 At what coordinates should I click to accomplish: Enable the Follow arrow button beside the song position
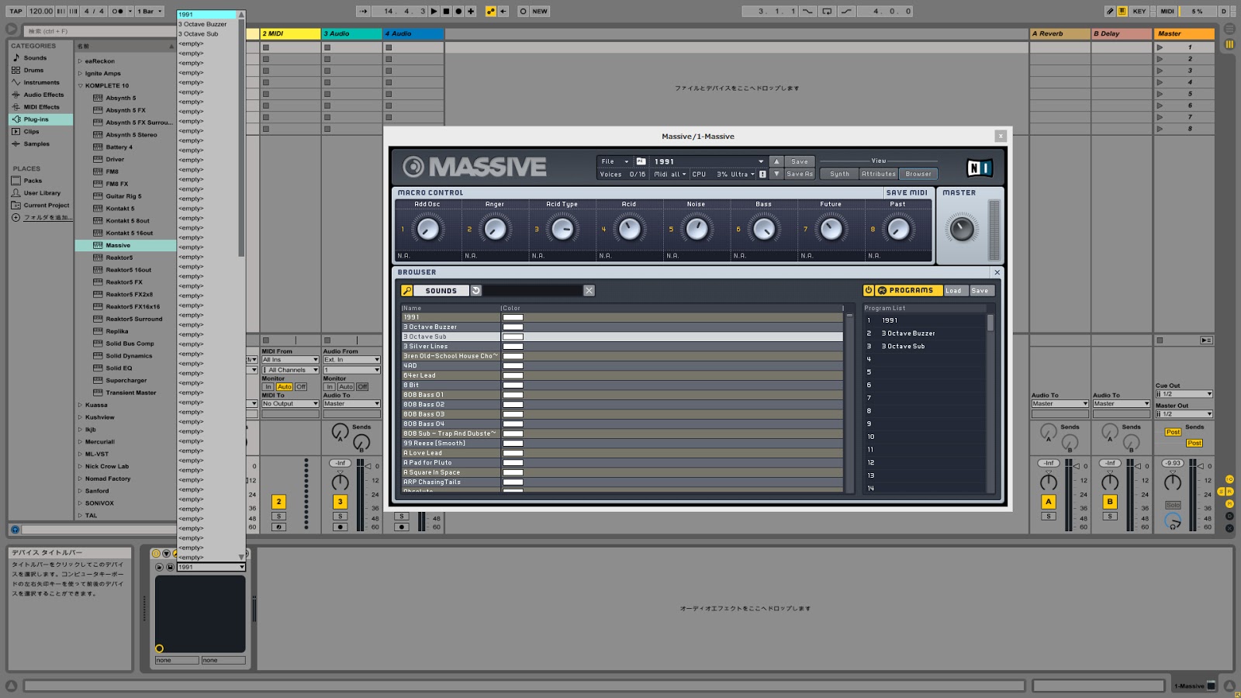pyautogui.click(x=364, y=11)
